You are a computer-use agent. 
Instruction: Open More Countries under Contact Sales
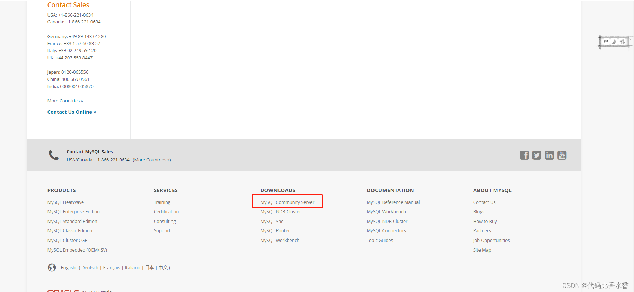[65, 101]
